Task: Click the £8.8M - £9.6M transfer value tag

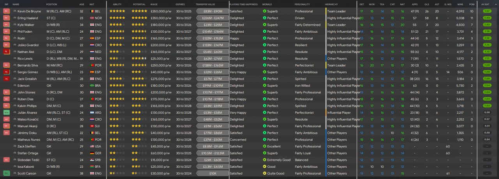Action: point(212,146)
